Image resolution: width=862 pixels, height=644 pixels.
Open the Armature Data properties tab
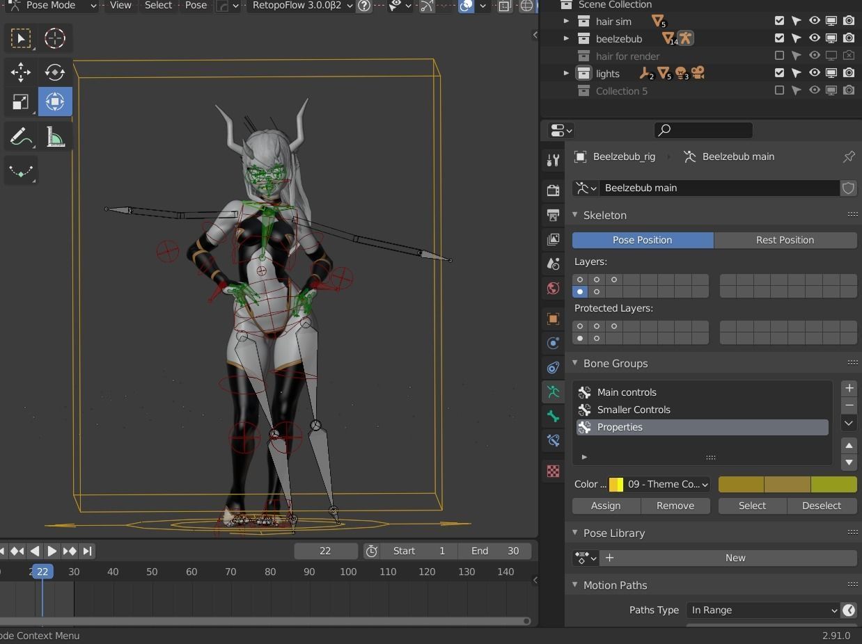554,392
